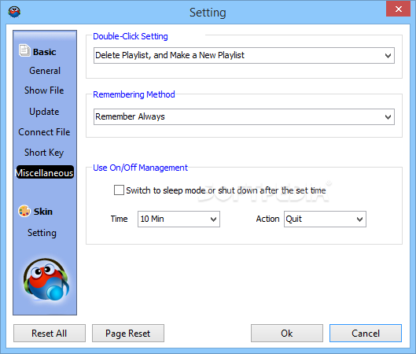
Task: Open the Double-Click Setting dropdown
Action: pyautogui.click(x=244, y=56)
